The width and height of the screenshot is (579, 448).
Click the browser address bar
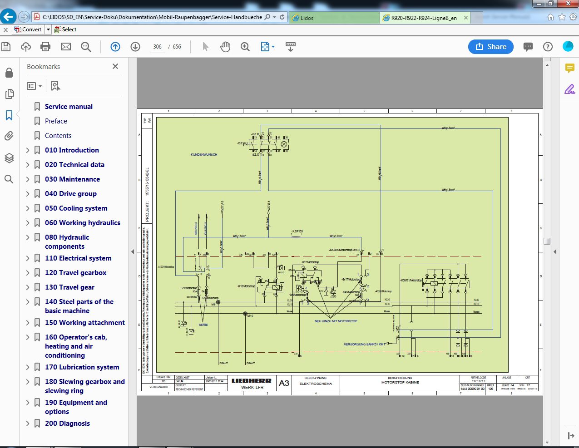pyautogui.click(x=152, y=17)
